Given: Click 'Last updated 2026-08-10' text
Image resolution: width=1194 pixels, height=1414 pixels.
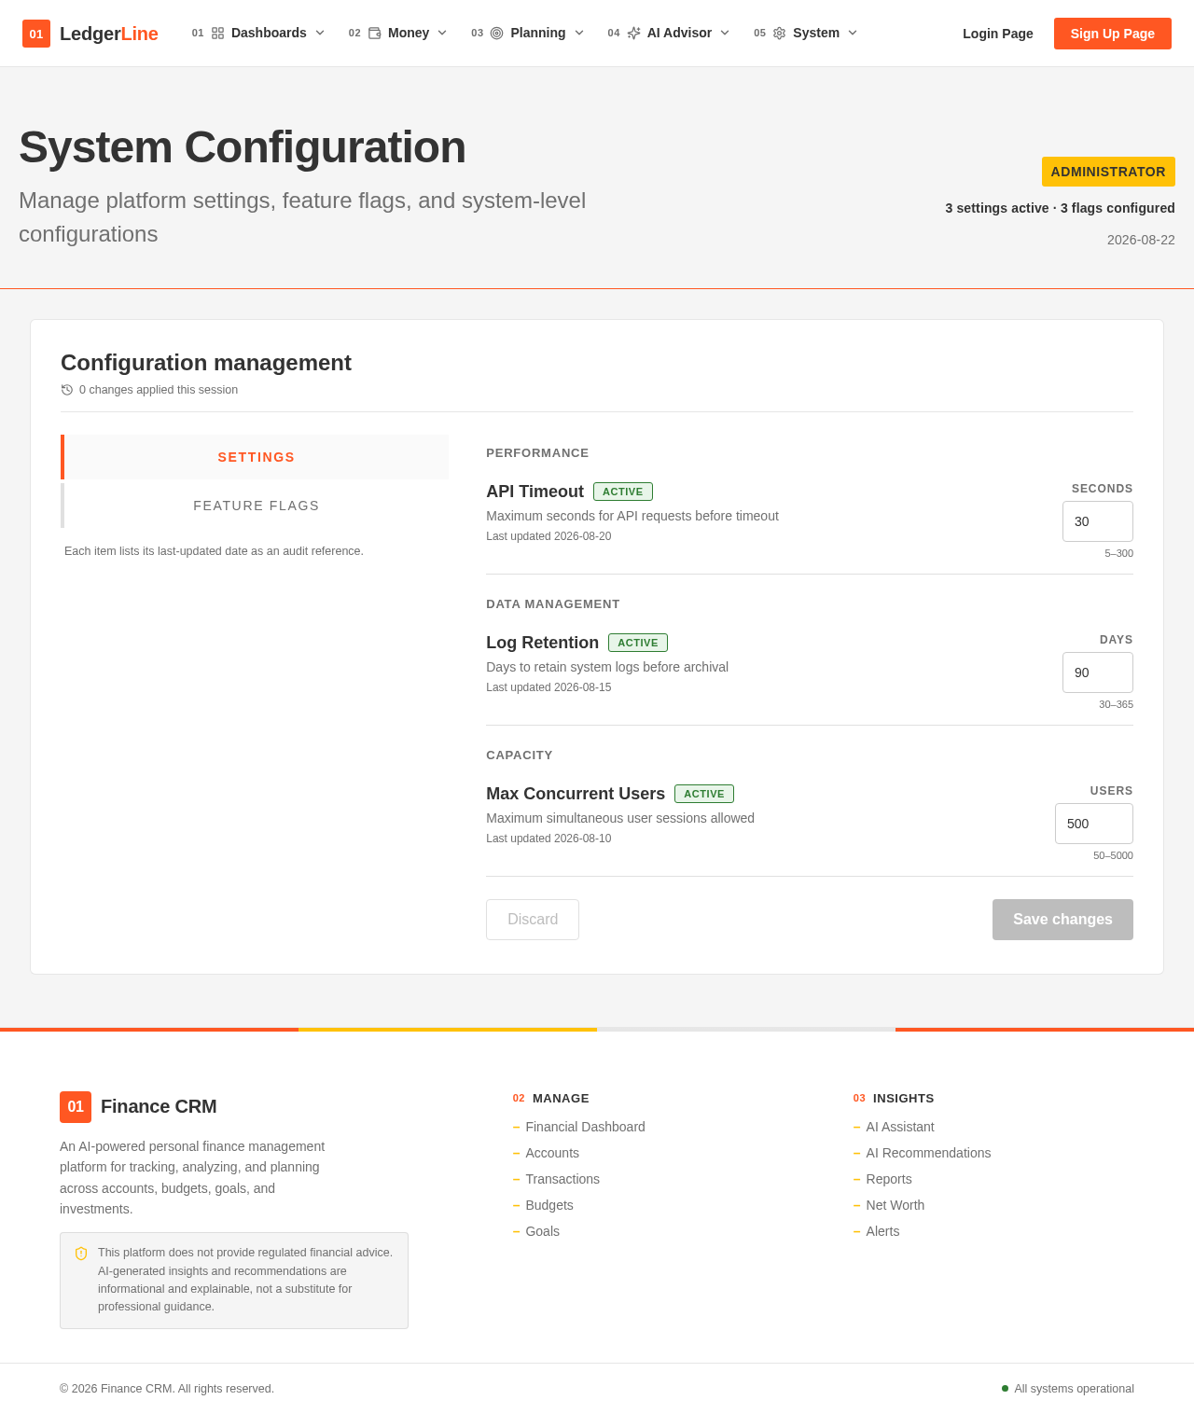Looking at the screenshot, I should pos(548,839).
